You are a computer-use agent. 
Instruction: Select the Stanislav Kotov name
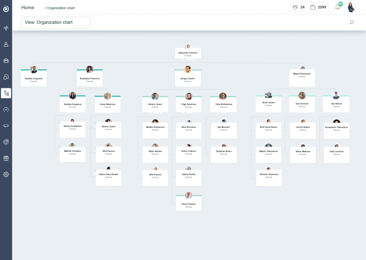(224, 151)
